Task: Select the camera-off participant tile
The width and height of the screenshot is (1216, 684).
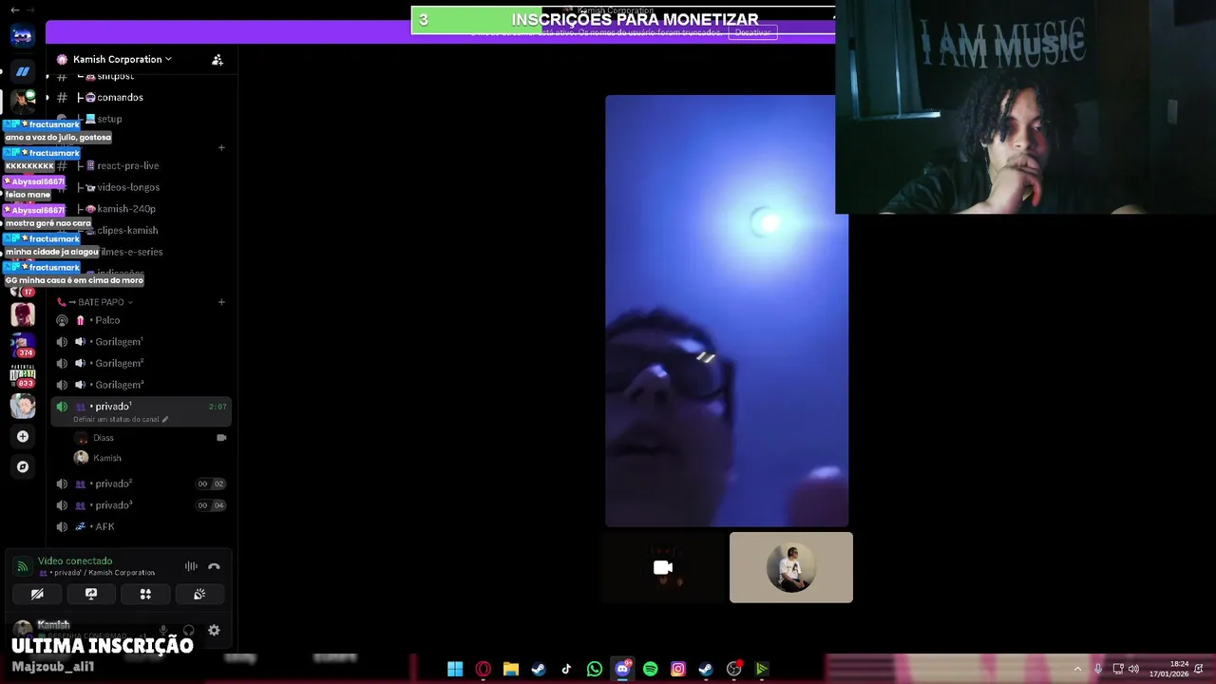Action: [x=663, y=567]
